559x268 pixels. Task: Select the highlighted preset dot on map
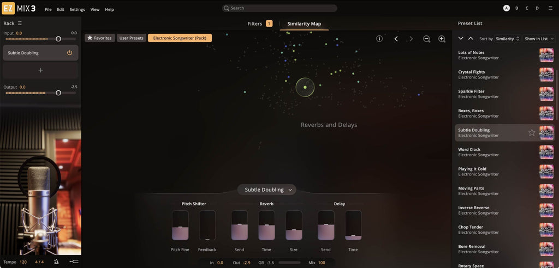coord(305,87)
